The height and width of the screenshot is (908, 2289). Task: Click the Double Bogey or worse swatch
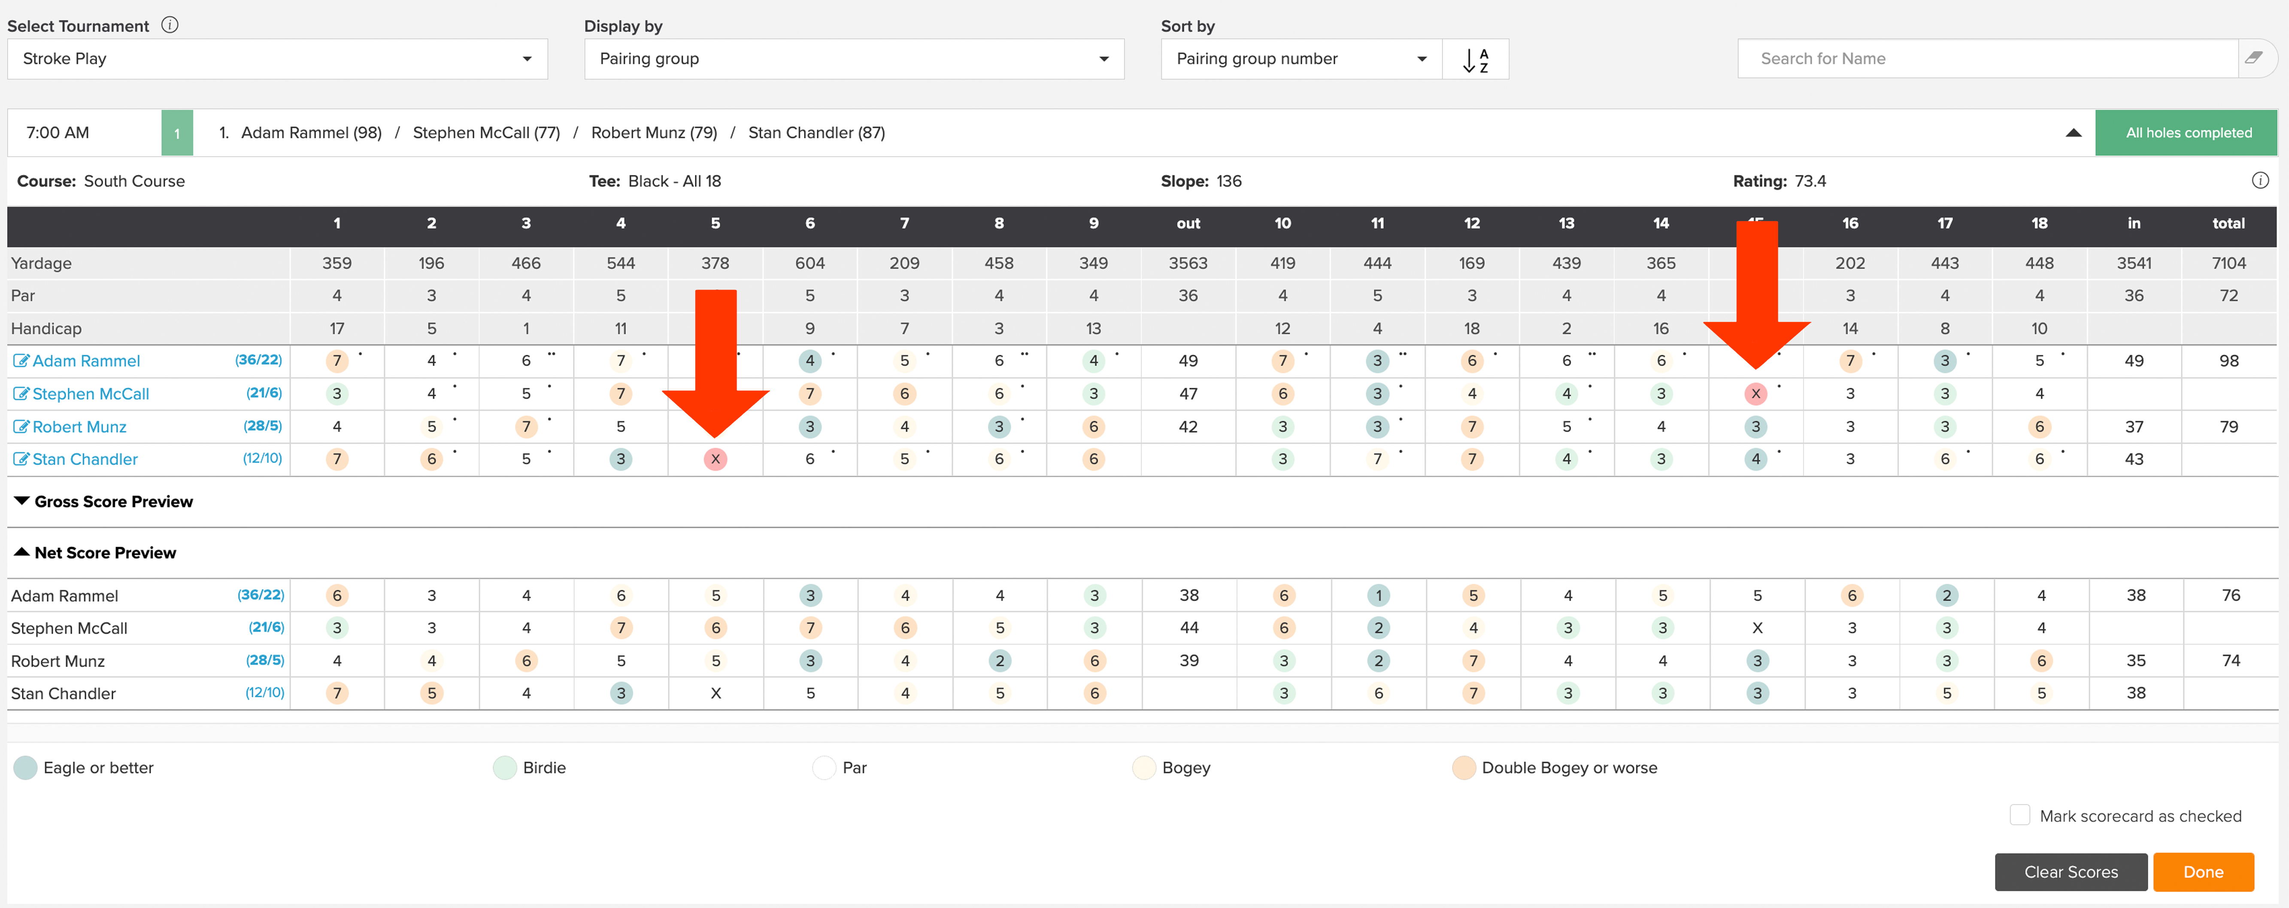pyautogui.click(x=1464, y=768)
